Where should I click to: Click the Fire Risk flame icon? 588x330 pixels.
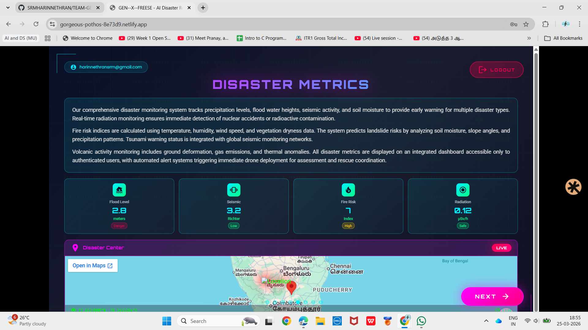[x=348, y=190]
